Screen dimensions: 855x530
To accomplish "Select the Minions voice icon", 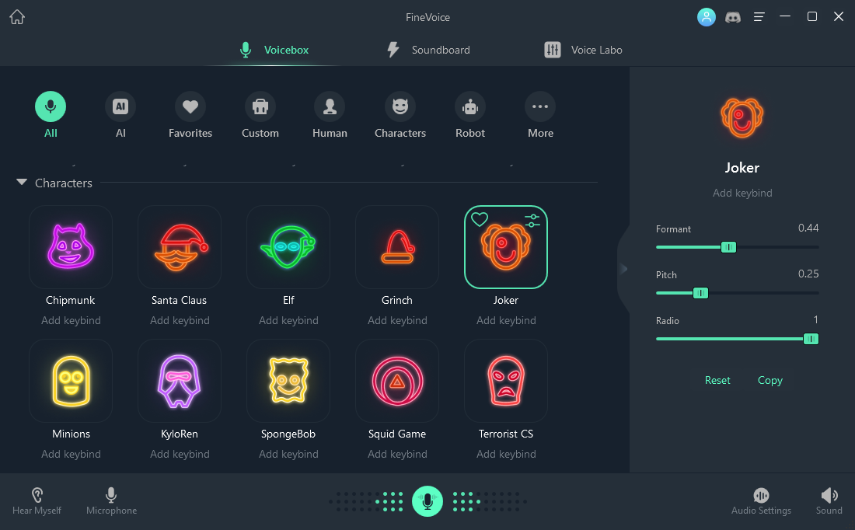I will pyautogui.click(x=71, y=381).
